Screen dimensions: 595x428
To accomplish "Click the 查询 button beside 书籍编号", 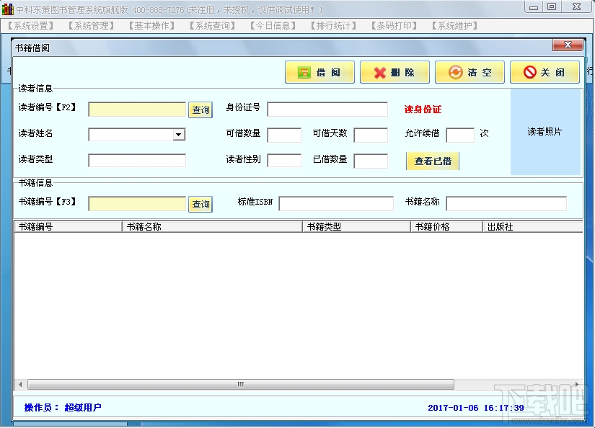I will [x=200, y=205].
